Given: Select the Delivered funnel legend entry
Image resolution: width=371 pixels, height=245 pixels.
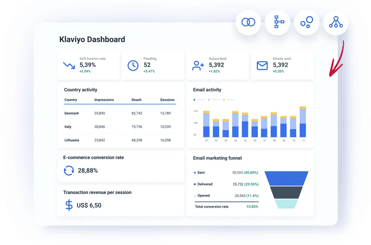Looking at the screenshot, I should [x=203, y=184].
